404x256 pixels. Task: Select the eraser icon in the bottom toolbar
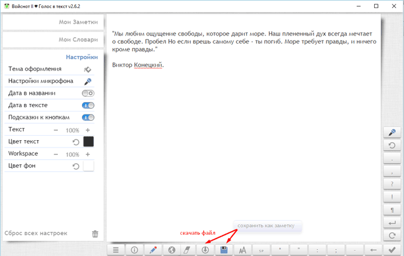coord(186,250)
